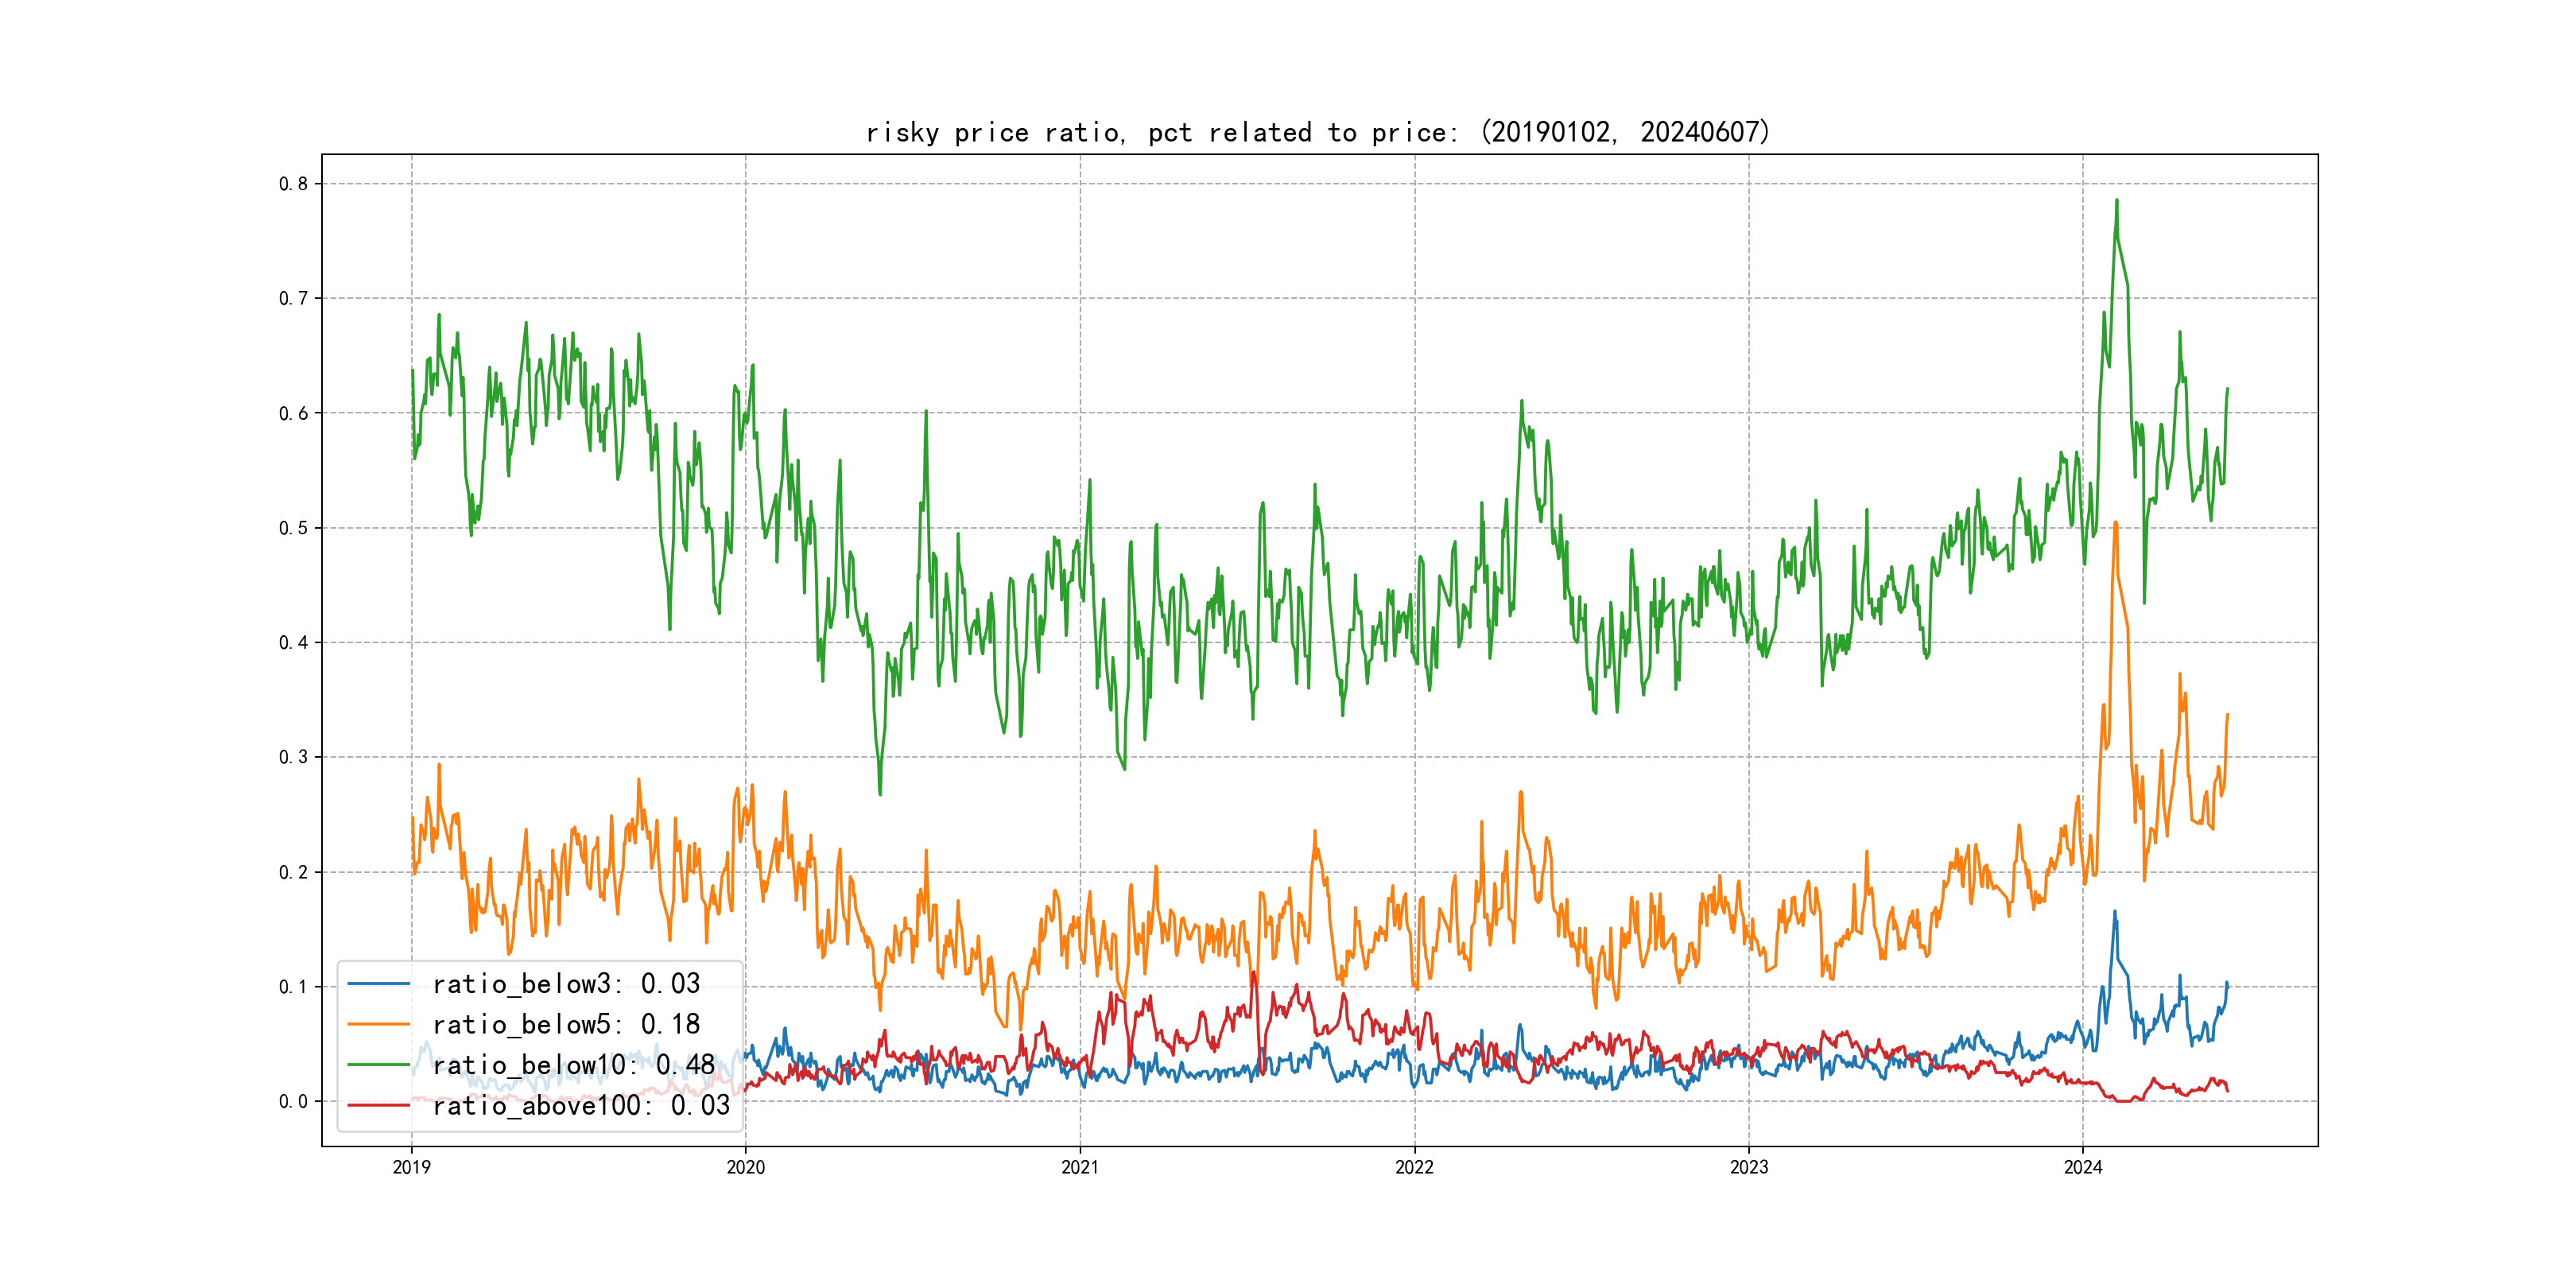This screenshot has height=1288, width=2576.
Task: Click the red ratio_above100 legend line
Action: pyautogui.click(x=378, y=1105)
